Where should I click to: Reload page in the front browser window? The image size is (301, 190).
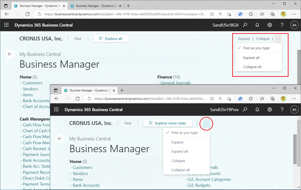78,99
